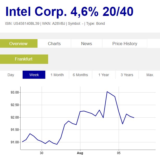View the 3 Years range
Screen dimensions: 160x158
point(127,75)
